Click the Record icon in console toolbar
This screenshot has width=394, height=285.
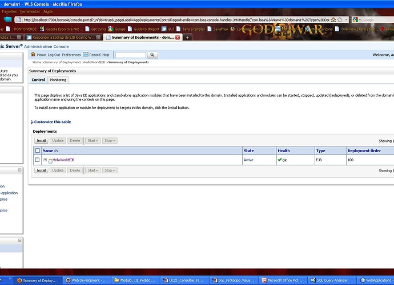[86, 55]
